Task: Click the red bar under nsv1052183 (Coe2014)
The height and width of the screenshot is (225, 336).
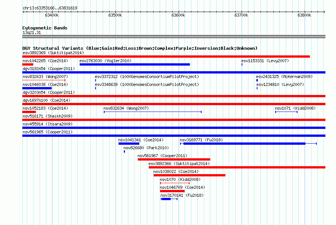Action: [29, 112]
